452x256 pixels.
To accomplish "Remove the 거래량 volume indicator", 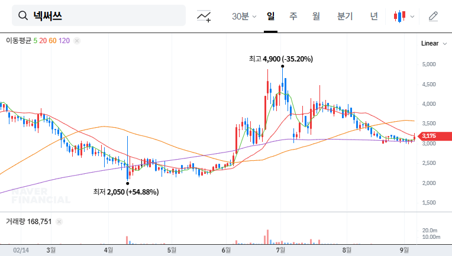I will coord(59,222).
